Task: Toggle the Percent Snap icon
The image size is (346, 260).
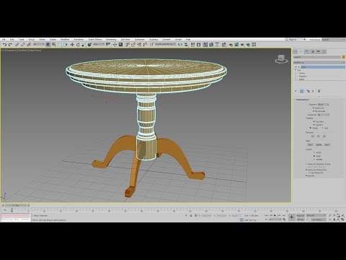Action: tap(139, 45)
